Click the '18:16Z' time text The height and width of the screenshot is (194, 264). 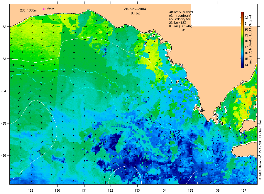coord(134,13)
